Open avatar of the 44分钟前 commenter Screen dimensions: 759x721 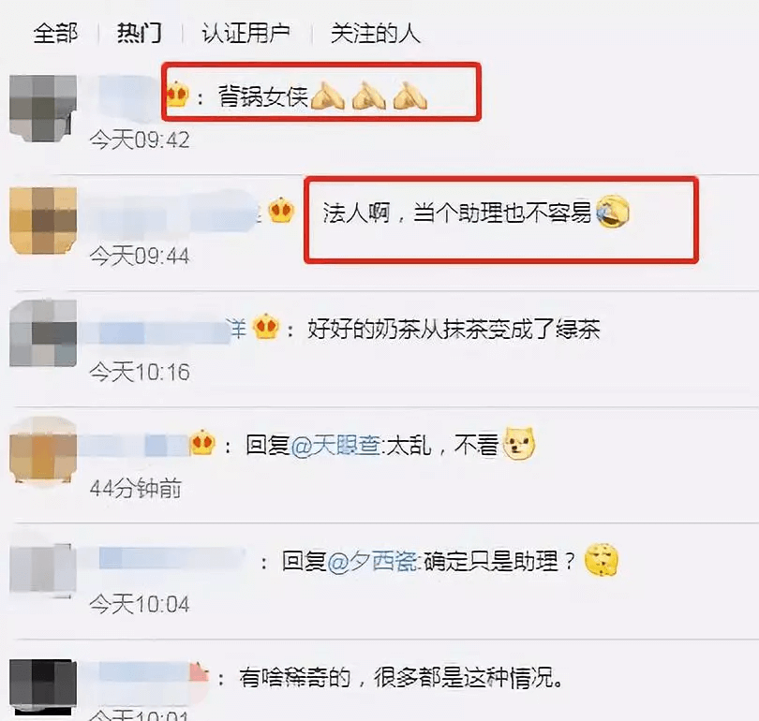(43, 449)
